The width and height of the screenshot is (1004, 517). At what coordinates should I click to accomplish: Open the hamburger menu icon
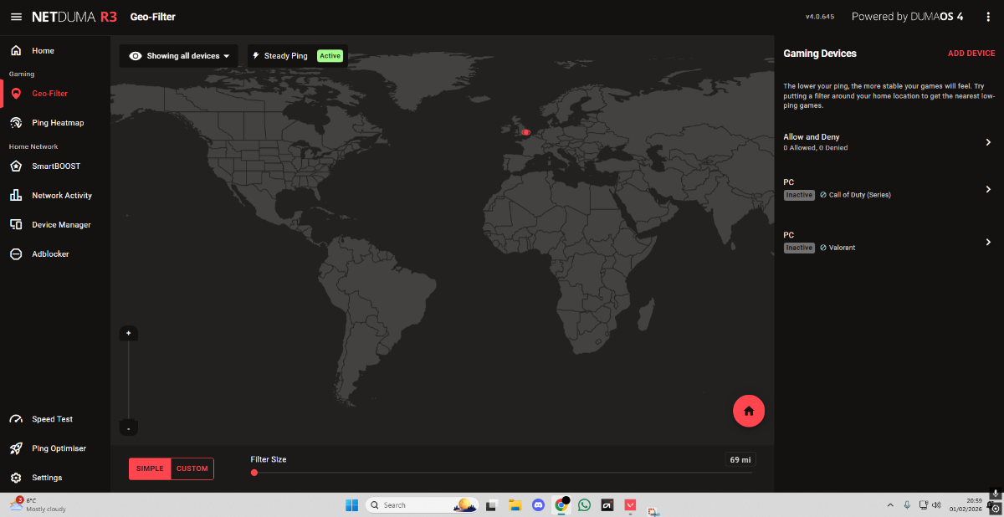coord(16,17)
